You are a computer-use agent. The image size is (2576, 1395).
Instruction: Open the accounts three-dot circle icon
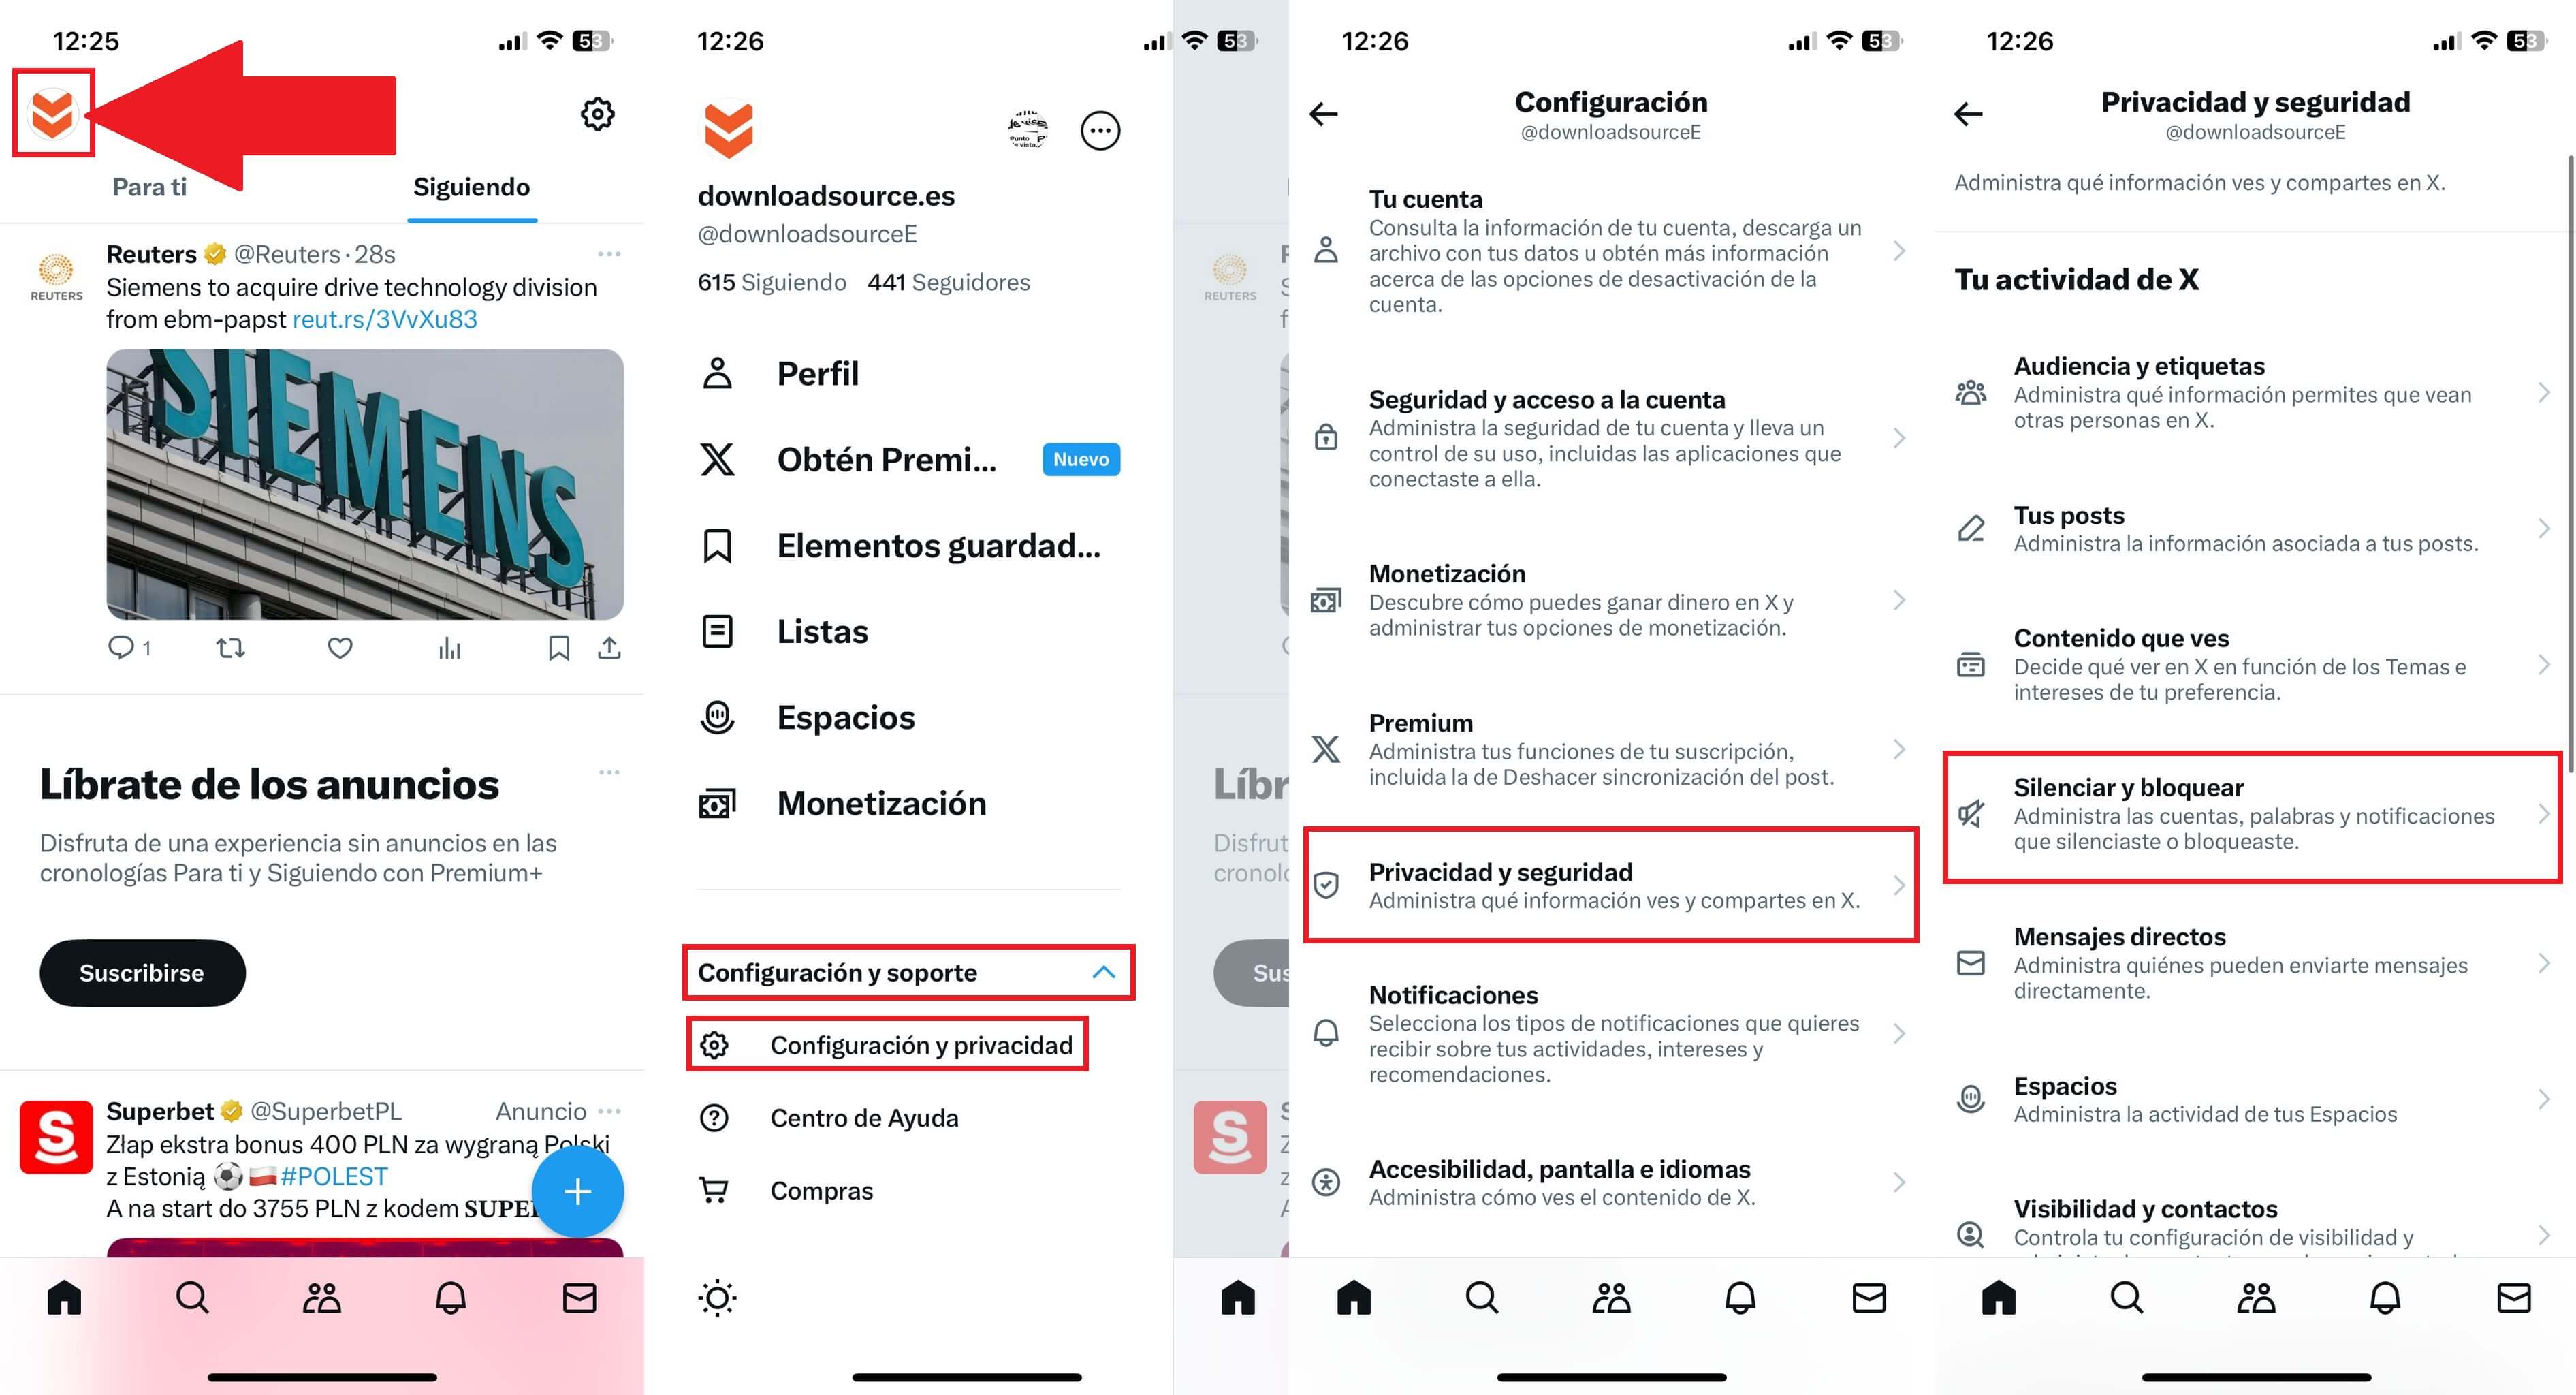[x=1100, y=130]
